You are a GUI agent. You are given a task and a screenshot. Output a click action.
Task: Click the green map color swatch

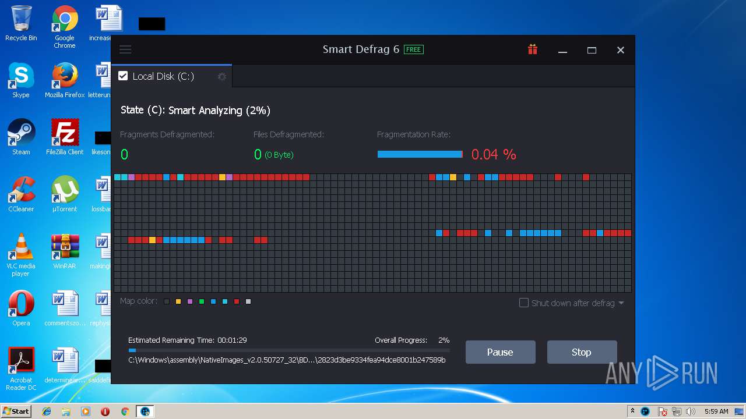(202, 301)
